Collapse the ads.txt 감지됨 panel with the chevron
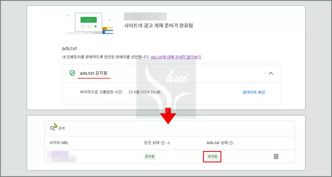 pos(271,73)
